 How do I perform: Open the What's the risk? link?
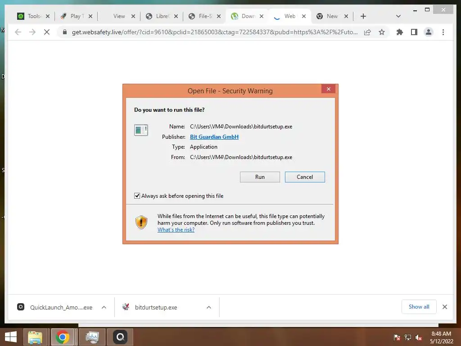click(176, 230)
